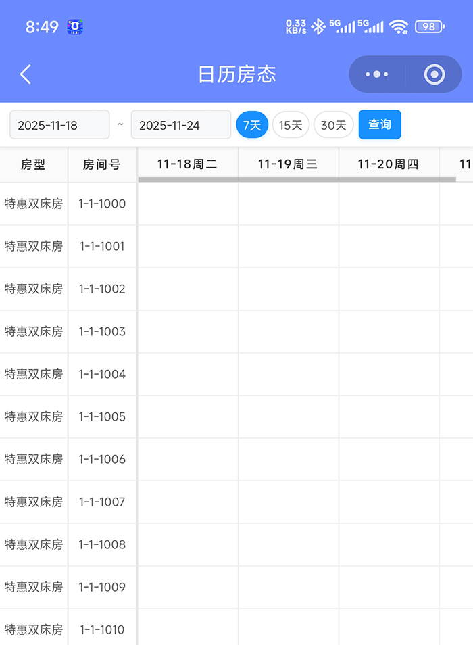Select the 7天 range option
Viewport: 473px width, 645px height.
[252, 125]
